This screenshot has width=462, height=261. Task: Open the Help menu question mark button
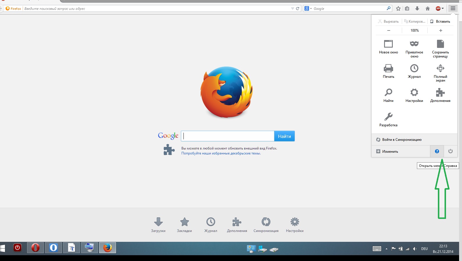[437, 151]
